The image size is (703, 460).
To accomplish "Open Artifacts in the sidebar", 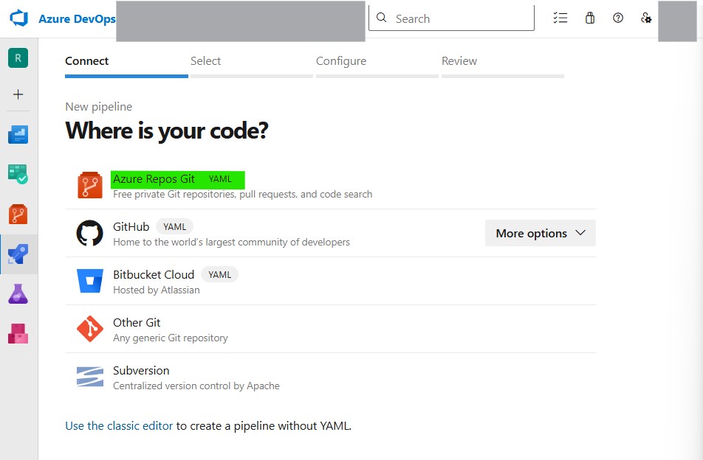I will (18, 334).
